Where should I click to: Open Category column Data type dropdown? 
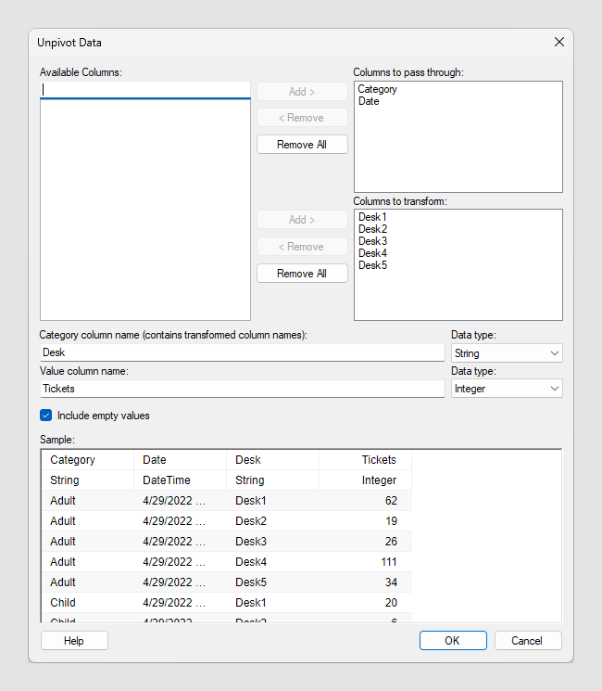click(506, 353)
